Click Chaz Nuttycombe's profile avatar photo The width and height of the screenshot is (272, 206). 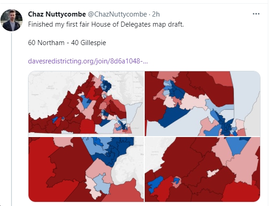(x=11, y=20)
